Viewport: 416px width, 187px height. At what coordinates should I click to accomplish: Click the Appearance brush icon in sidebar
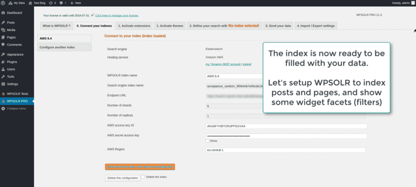[x=3, y=55]
